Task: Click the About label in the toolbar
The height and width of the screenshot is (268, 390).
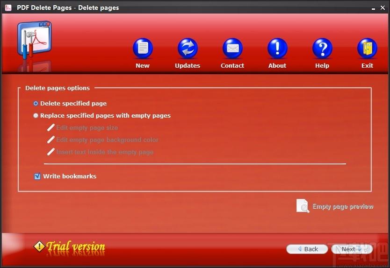Action: point(277,65)
